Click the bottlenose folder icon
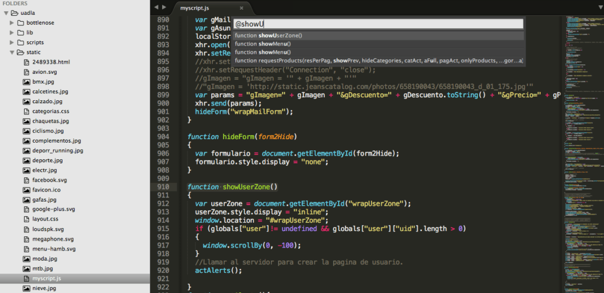 click(x=21, y=23)
